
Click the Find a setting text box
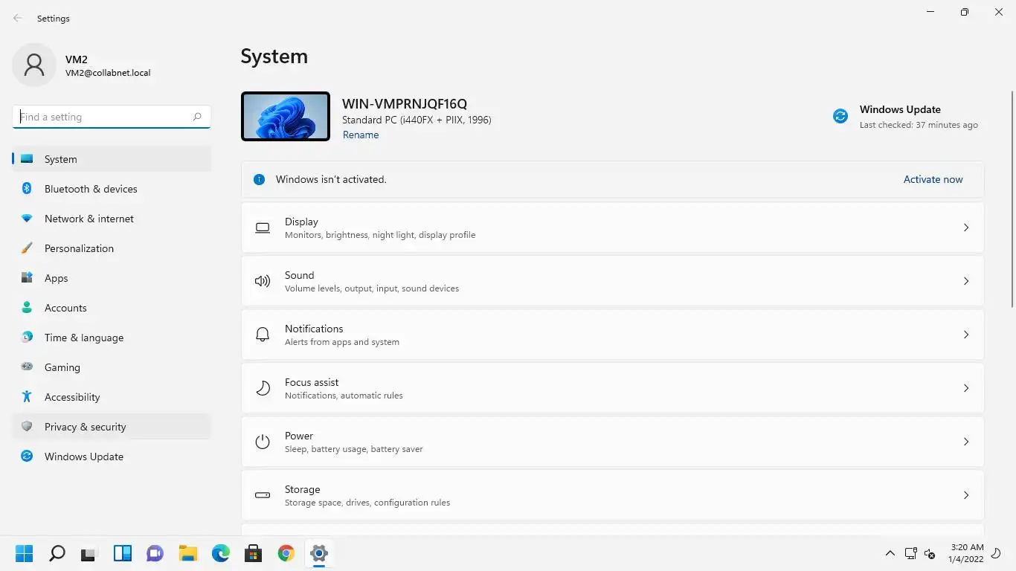112,117
